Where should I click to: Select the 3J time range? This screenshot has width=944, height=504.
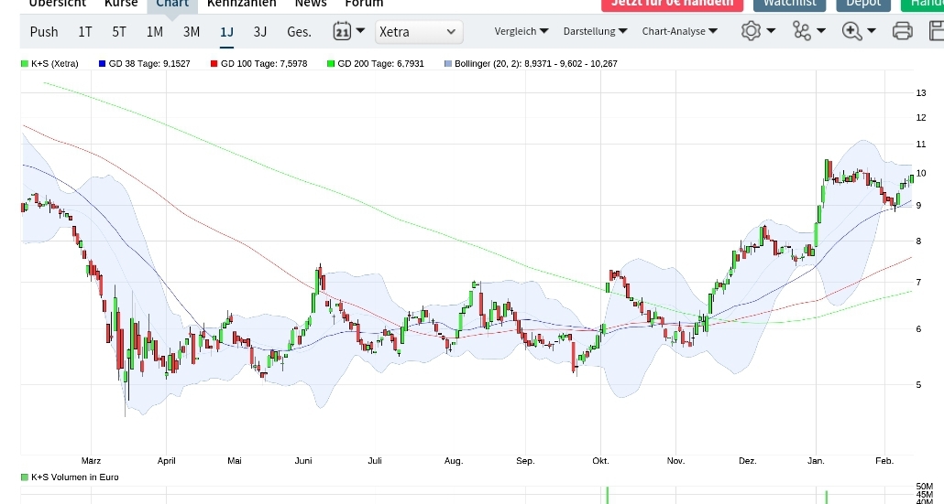tap(260, 31)
